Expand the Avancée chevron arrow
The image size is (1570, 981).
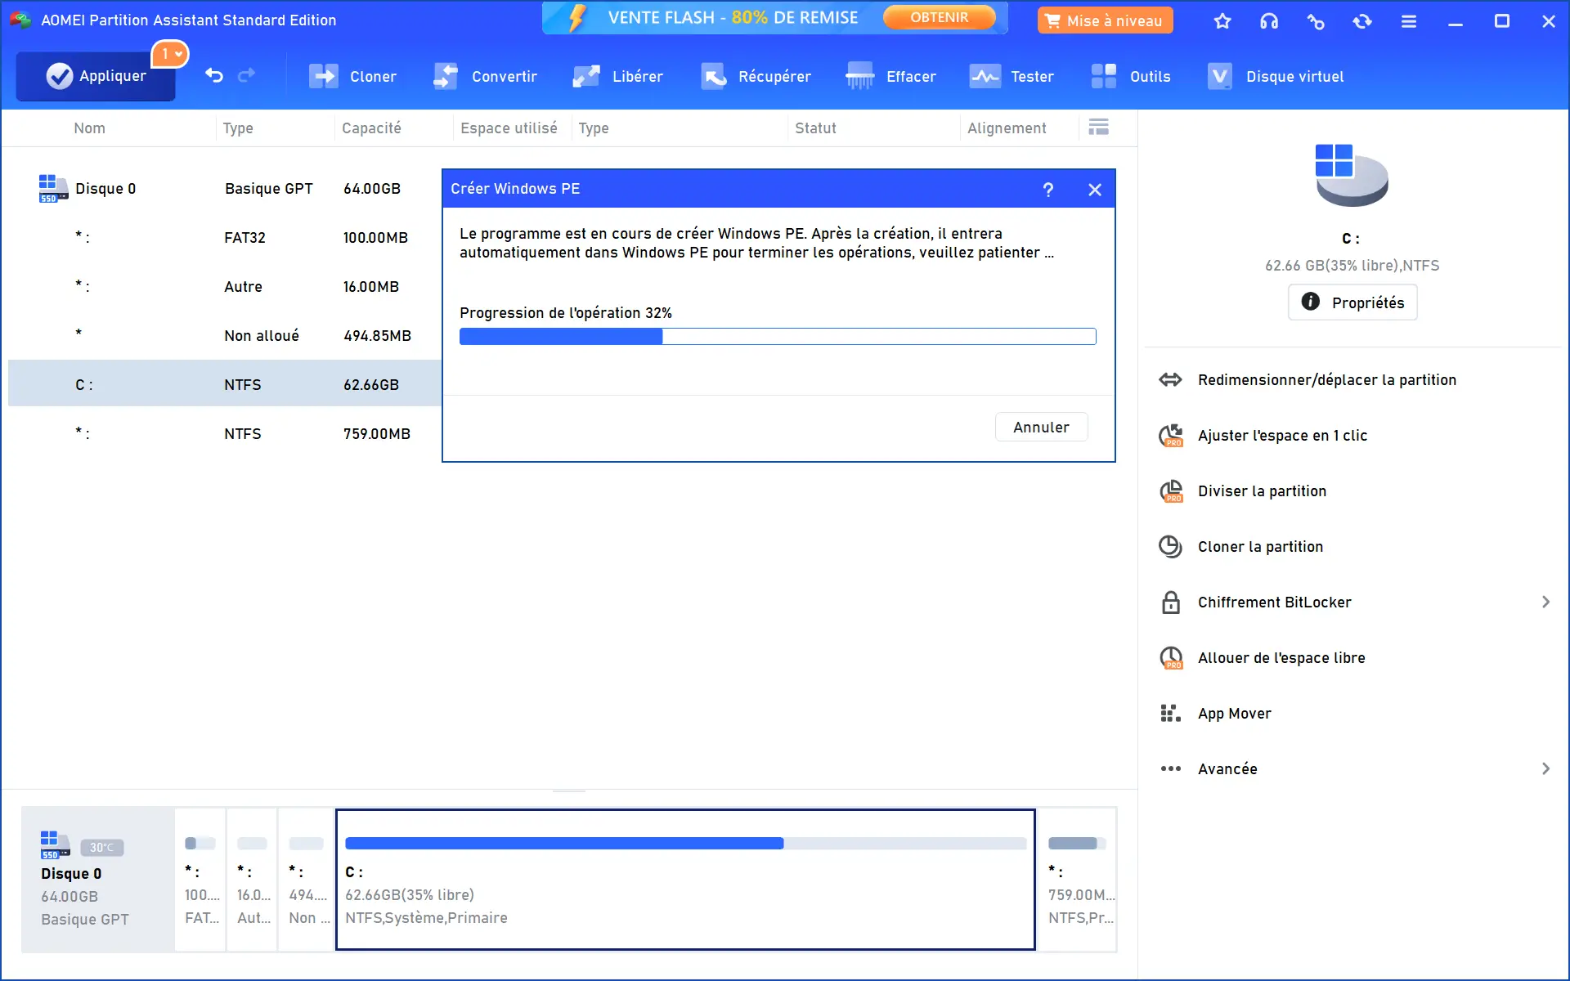[1545, 769]
